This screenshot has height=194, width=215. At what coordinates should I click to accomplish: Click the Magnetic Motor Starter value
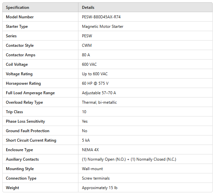pos(103,26)
